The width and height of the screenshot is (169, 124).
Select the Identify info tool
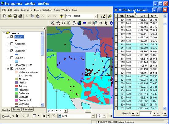111,23
